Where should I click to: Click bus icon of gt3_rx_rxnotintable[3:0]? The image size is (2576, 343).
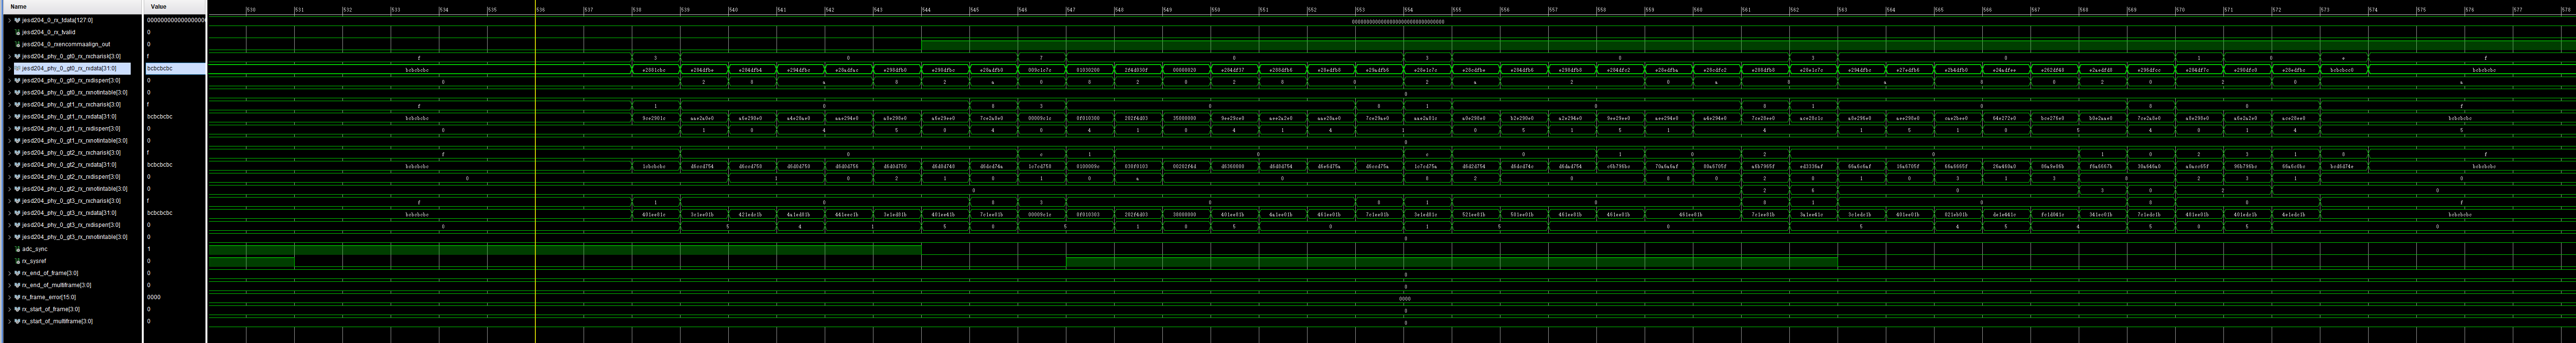[18, 237]
